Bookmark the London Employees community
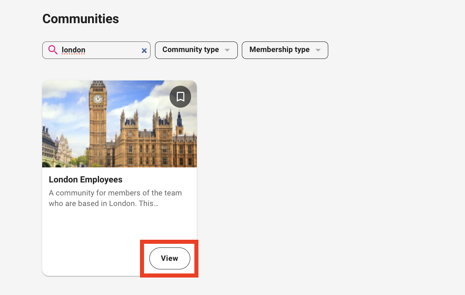This screenshot has height=295, width=465. 180,97
